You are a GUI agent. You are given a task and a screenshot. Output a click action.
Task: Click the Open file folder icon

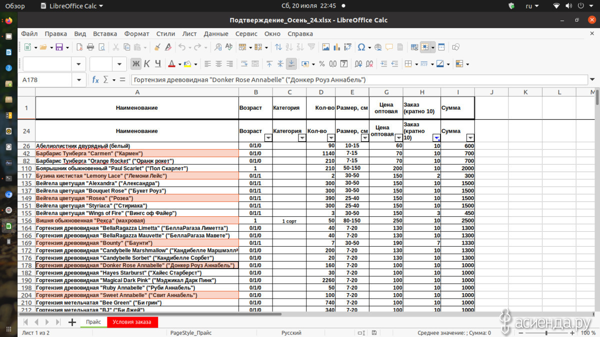click(x=43, y=47)
